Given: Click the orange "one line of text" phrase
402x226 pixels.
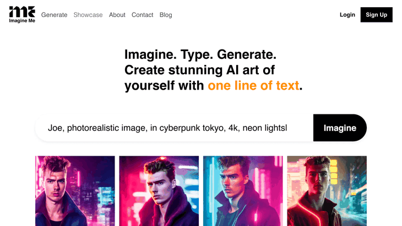Looking at the screenshot, I should 253,85.
